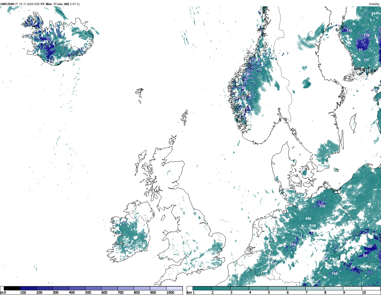Image resolution: width=381 pixels, height=295 pixels.
Task: Click the '147' visibility value
Action: (x=367, y=60)
